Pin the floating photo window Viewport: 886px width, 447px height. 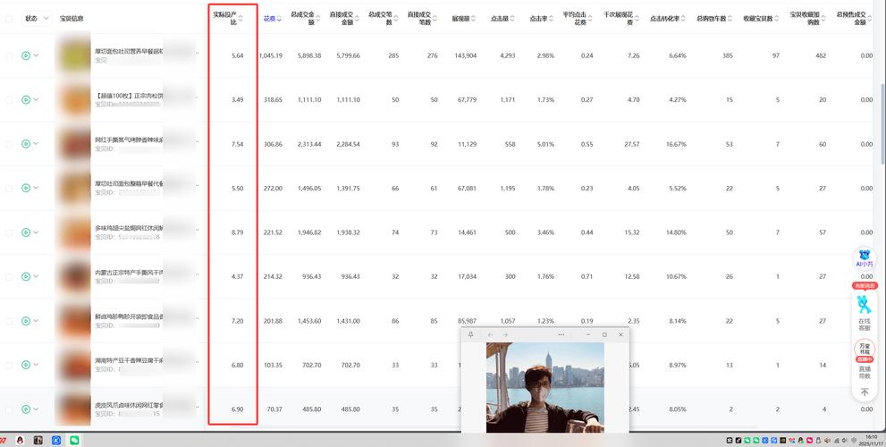pyautogui.click(x=470, y=334)
